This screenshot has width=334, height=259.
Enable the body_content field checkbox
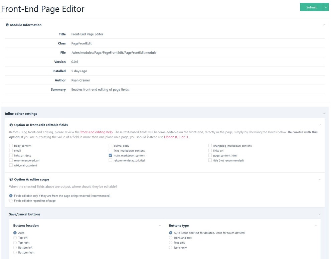click(x=11, y=146)
